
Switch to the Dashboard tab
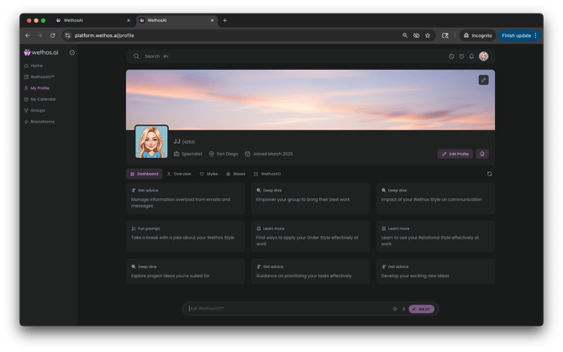(x=144, y=174)
